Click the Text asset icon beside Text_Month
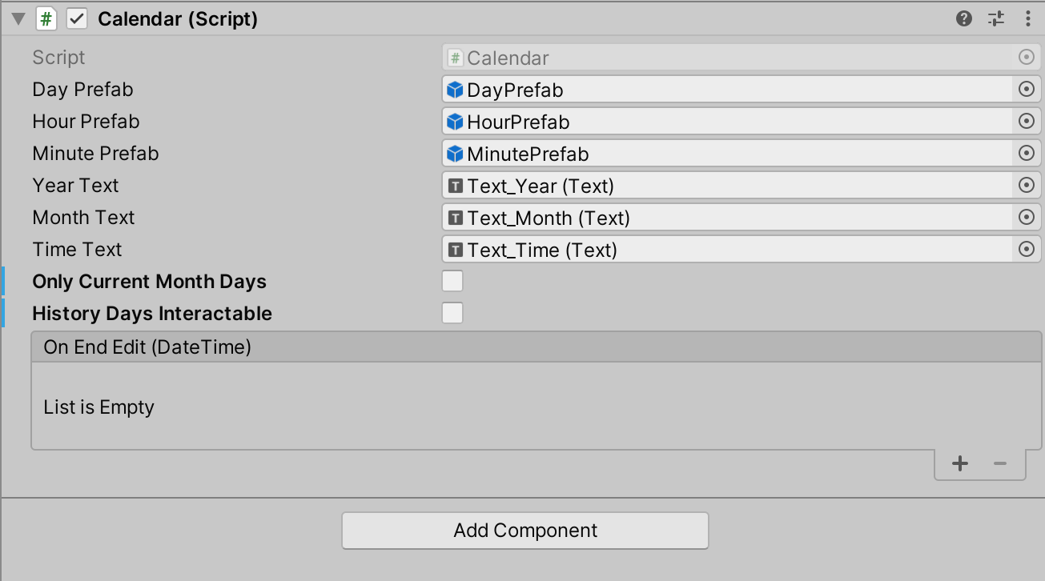This screenshot has width=1045, height=581. coord(454,217)
